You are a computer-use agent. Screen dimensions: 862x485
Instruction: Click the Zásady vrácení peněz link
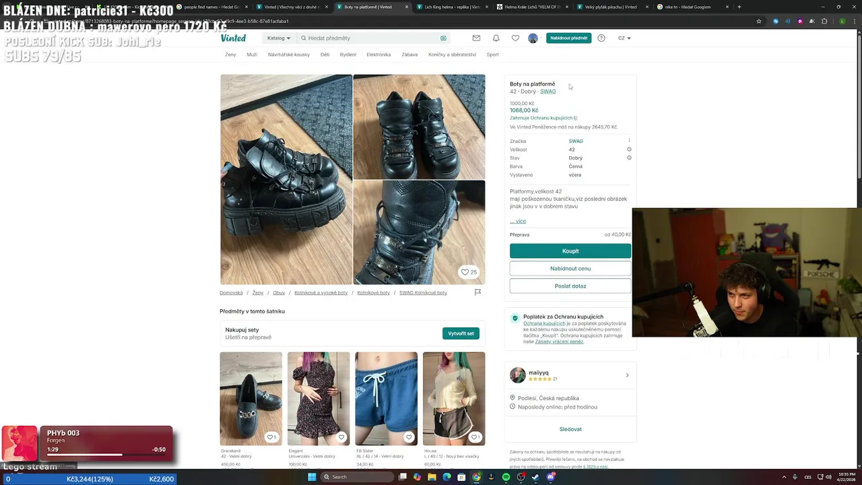(559, 342)
